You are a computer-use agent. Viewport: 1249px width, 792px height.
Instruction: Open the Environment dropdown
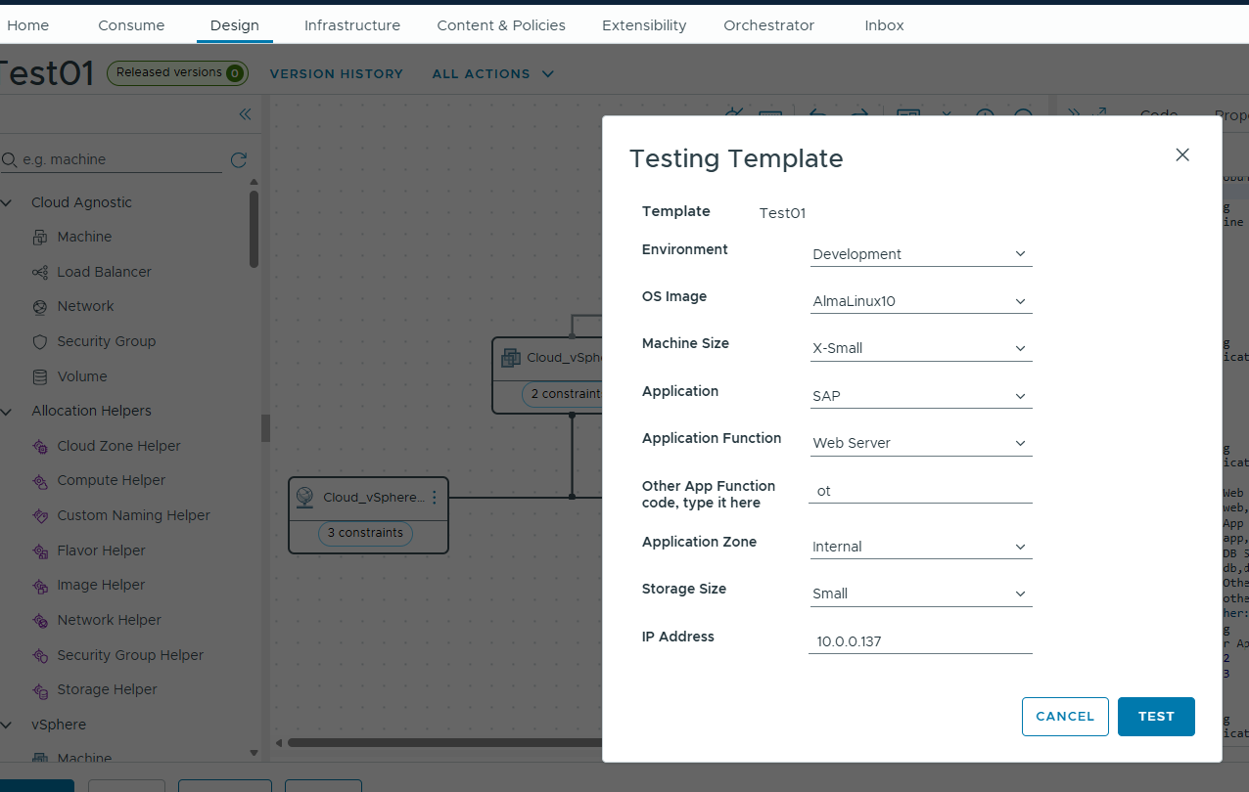(920, 254)
